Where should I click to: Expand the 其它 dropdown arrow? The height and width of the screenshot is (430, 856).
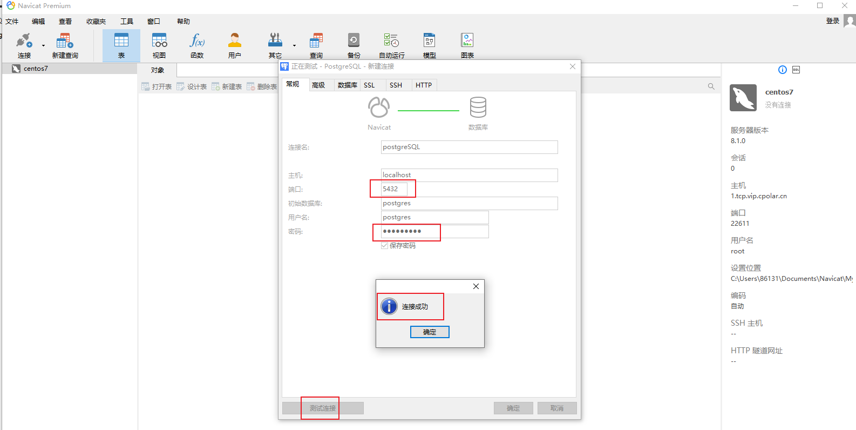(x=294, y=45)
